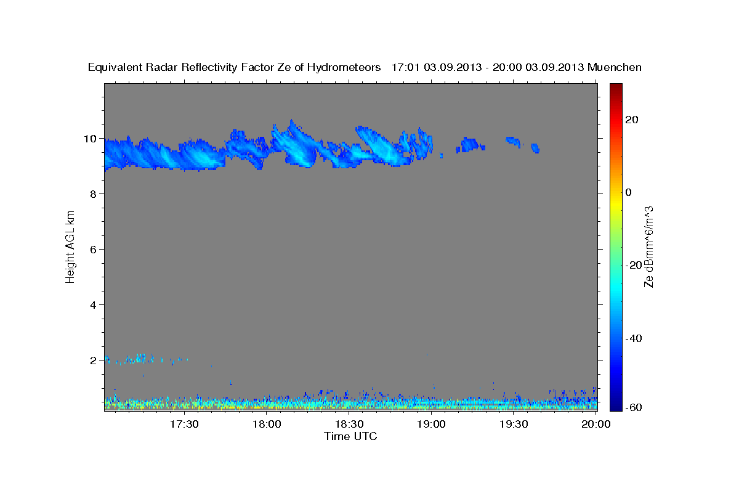Image resolution: width=739 pixels, height=493 pixels.
Task: Click the colorbar label 'Ze dBmm^6/m^3'
Action: click(x=648, y=246)
